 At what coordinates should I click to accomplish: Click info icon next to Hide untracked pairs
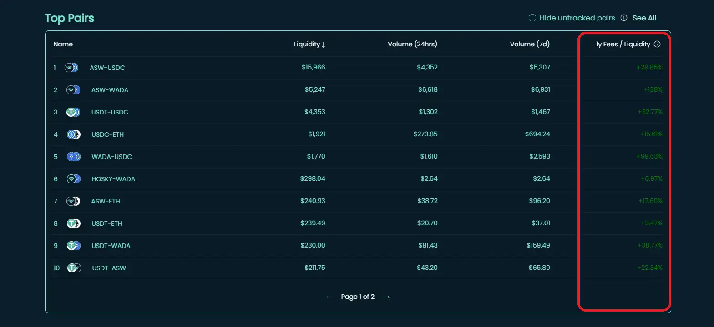(623, 18)
